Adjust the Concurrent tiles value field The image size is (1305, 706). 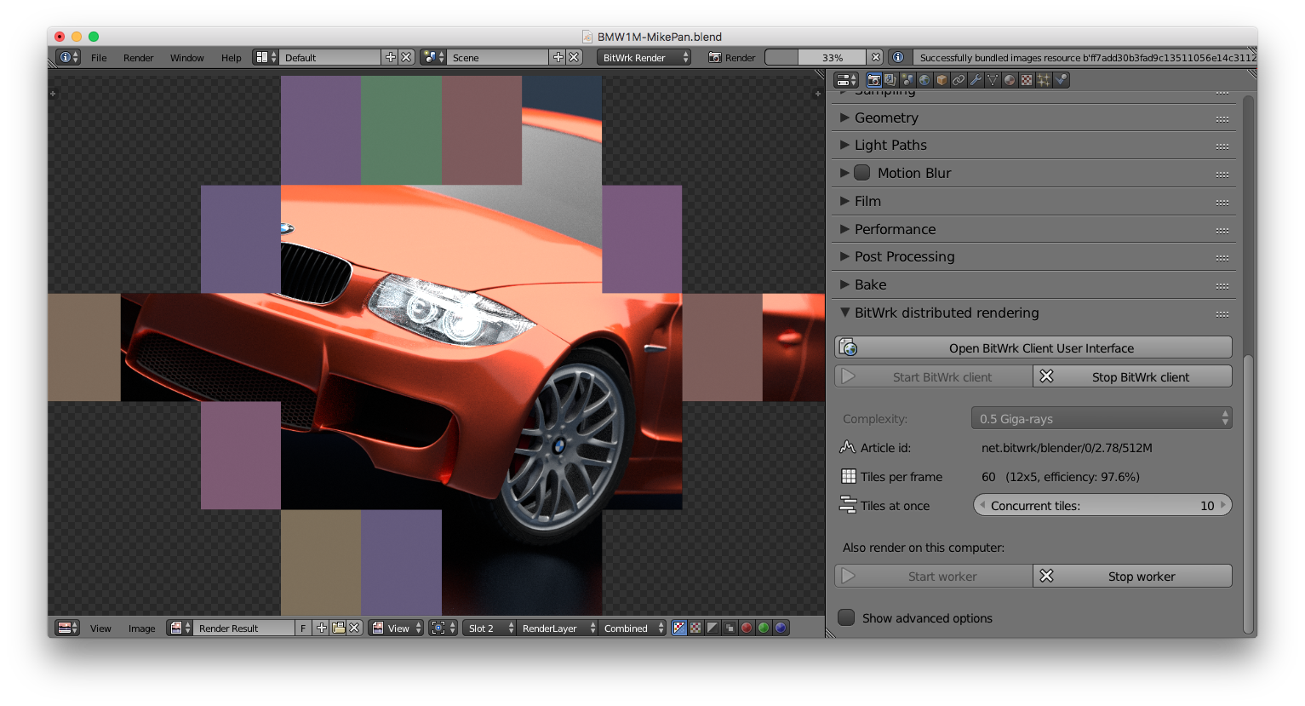pyautogui.click(x=1102, y=505)
